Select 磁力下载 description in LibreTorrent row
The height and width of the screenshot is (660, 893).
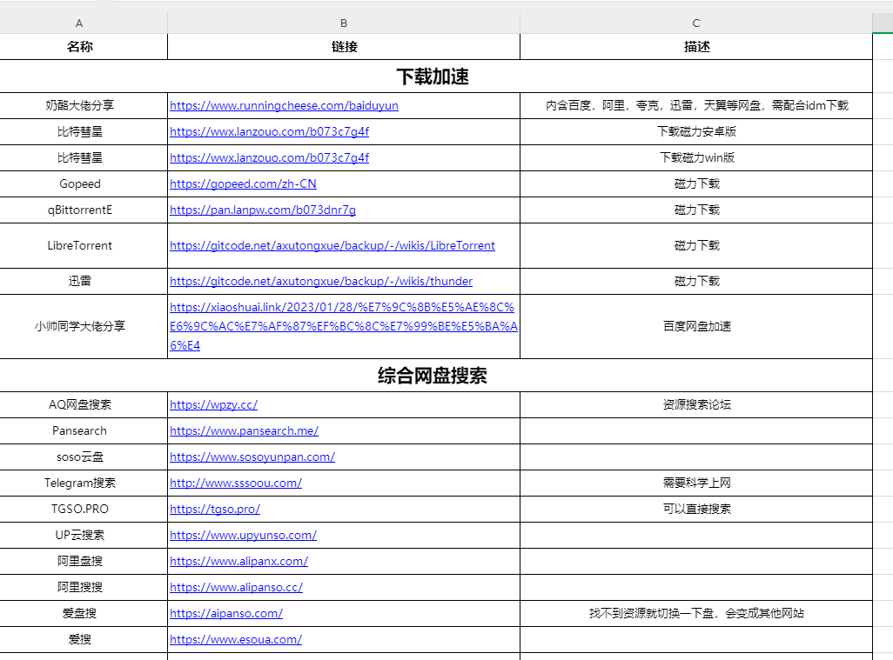pyautogui.click(x=696, y=245)
